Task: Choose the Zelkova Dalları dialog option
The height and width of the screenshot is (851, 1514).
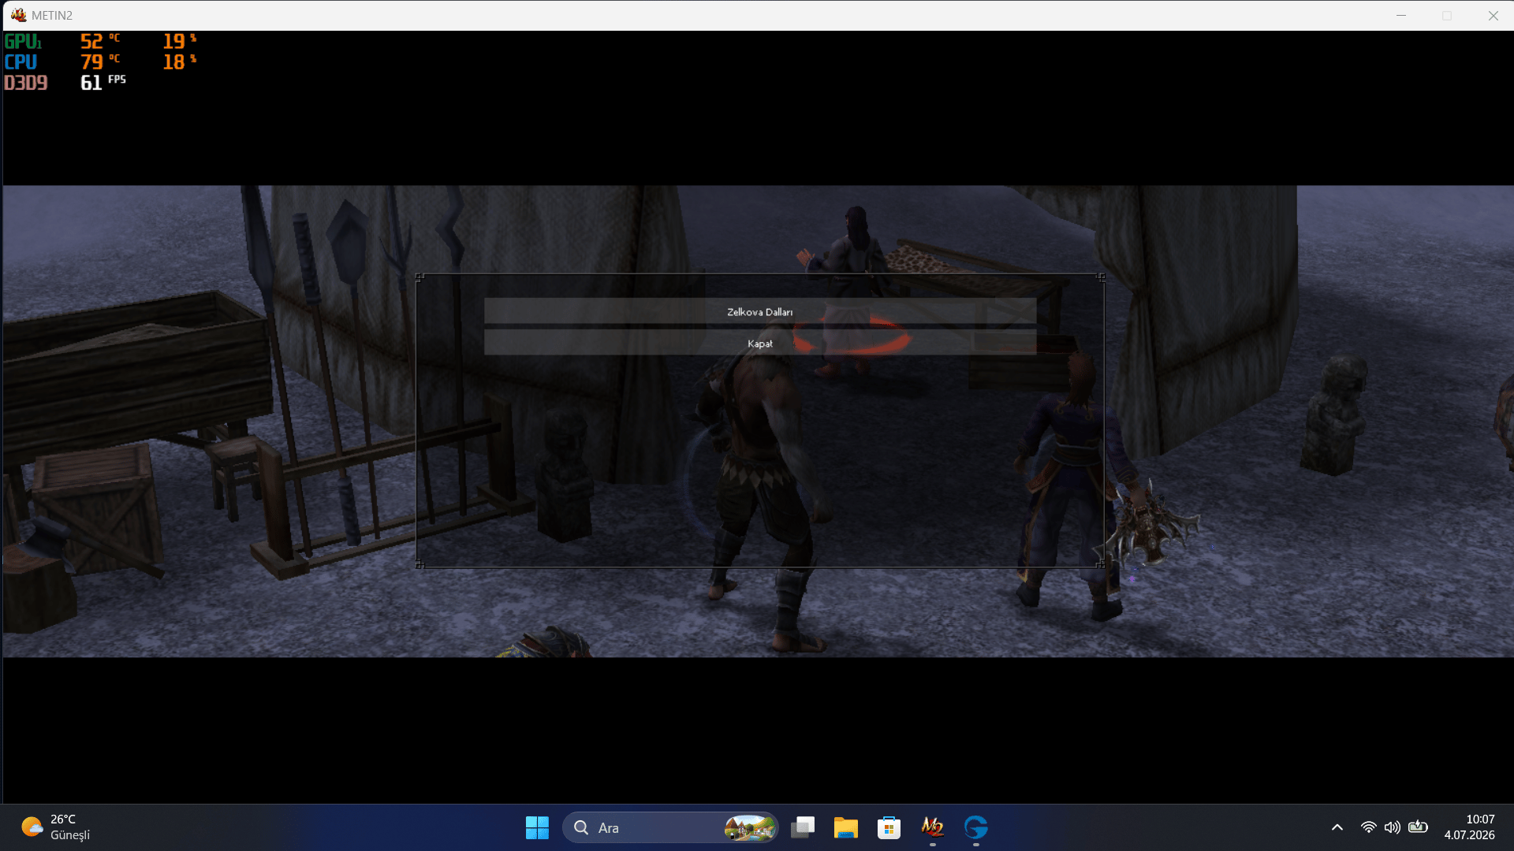Action: (x=759, y=311)
